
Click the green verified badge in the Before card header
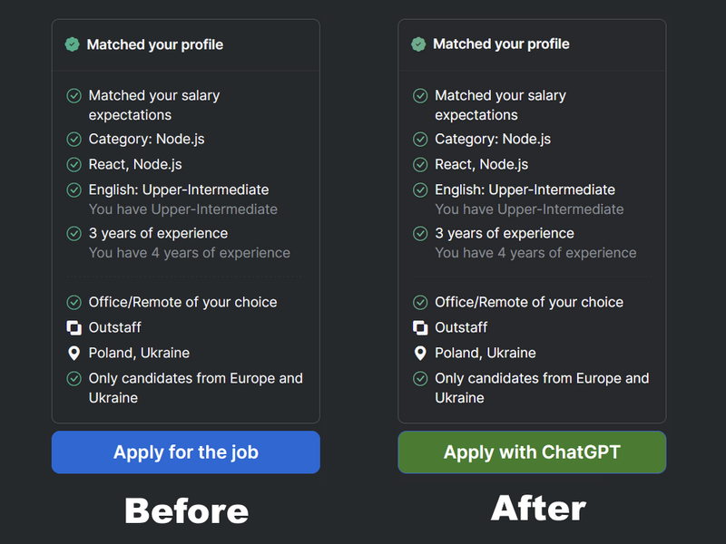click(72, 44)
